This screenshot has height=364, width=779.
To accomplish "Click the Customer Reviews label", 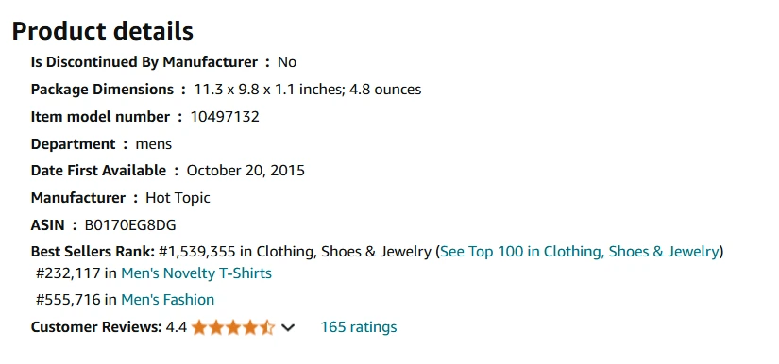I will (x=96, y=327).
